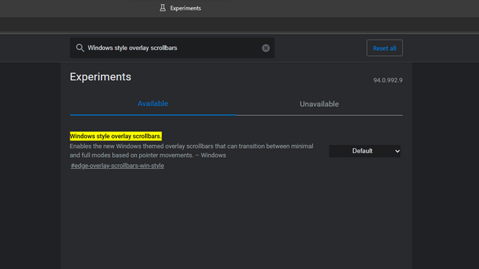The height and width of the screenshot is (269, 479).
Task: Open the Default dropdown for overlay scrollbars
Action: tap(364, 151)
